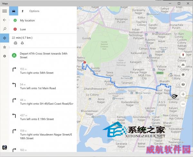
Task: Click Adyar label on map
Action: pyautogui.click(x=161, y=41)
